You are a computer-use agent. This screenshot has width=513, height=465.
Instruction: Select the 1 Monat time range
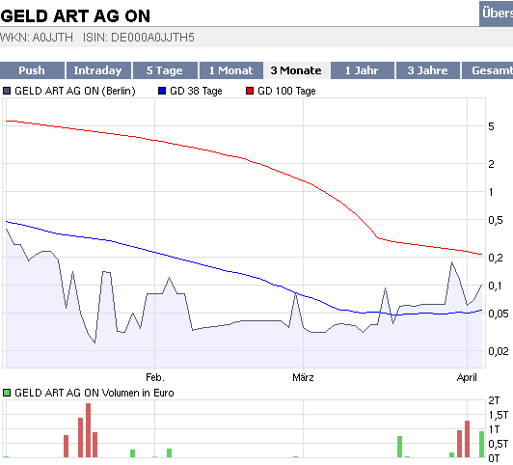pos(231,70)
